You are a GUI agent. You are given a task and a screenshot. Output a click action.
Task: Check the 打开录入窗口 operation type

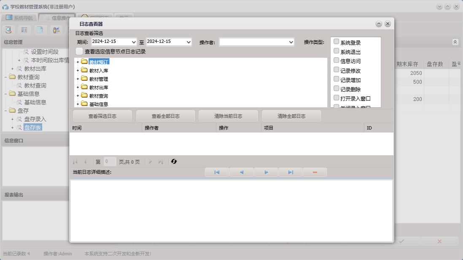pos(336,98)
